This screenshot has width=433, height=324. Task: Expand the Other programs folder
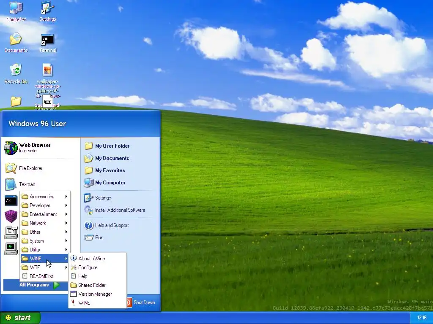(x=45, y=232)
